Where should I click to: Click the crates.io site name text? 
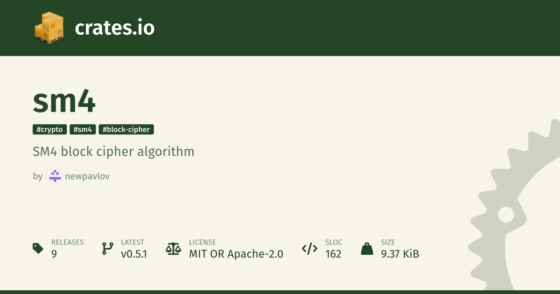(x=114, y=28)
